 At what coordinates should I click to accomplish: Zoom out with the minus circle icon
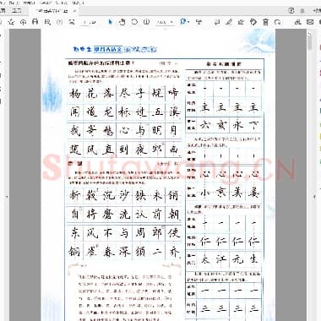pos(134,22)
